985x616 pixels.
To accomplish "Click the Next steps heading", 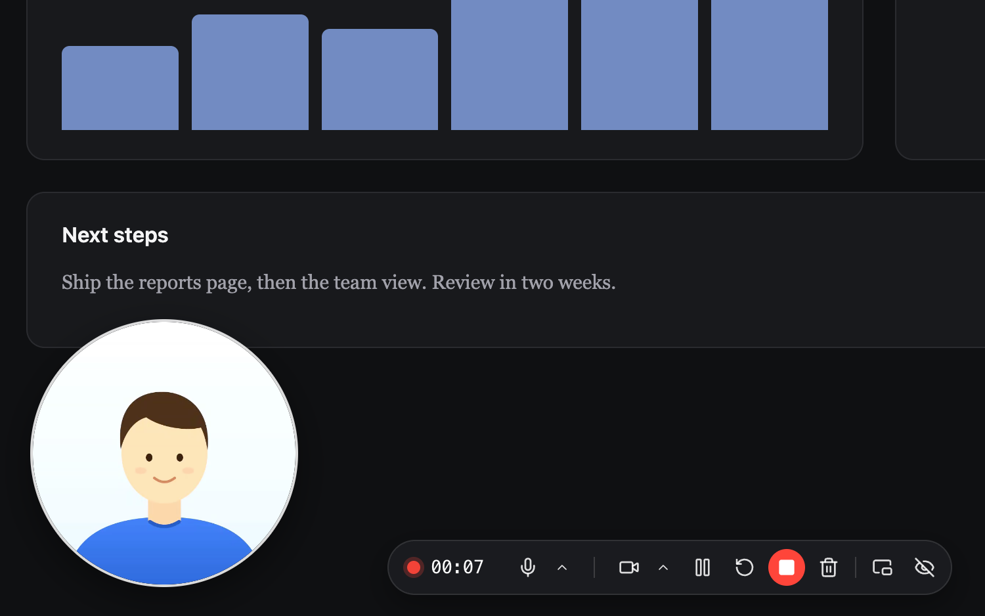I will [x=115, y=235].
